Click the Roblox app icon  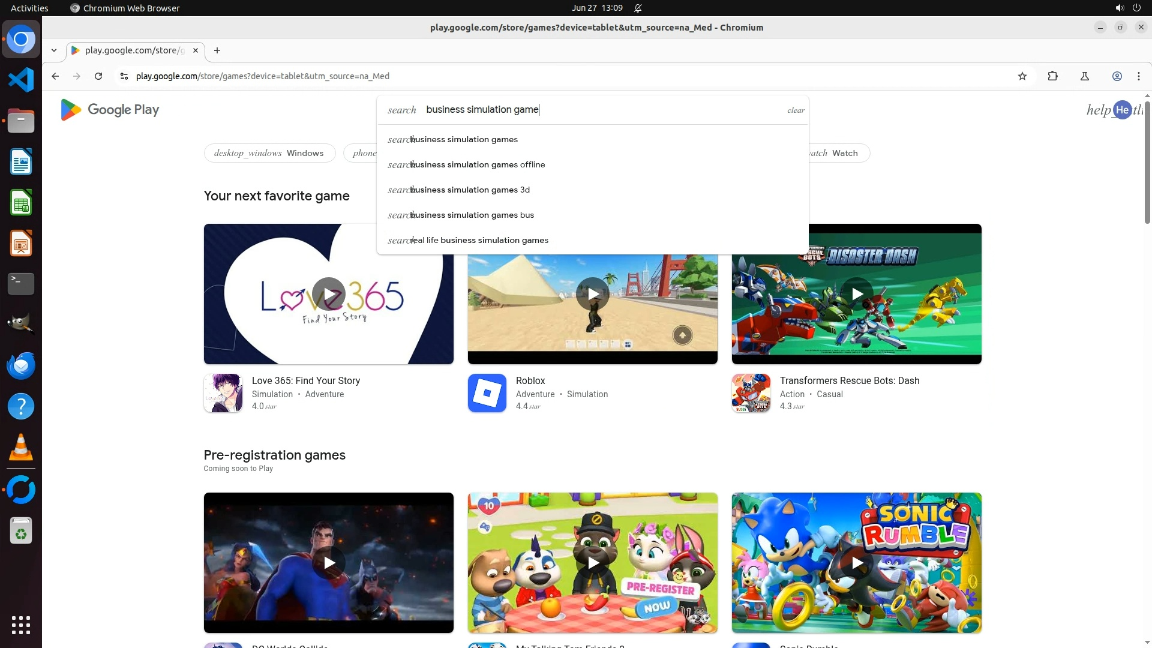(487, 393)
